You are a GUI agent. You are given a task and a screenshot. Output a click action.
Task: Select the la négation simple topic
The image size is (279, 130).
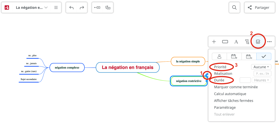[188, 61]
